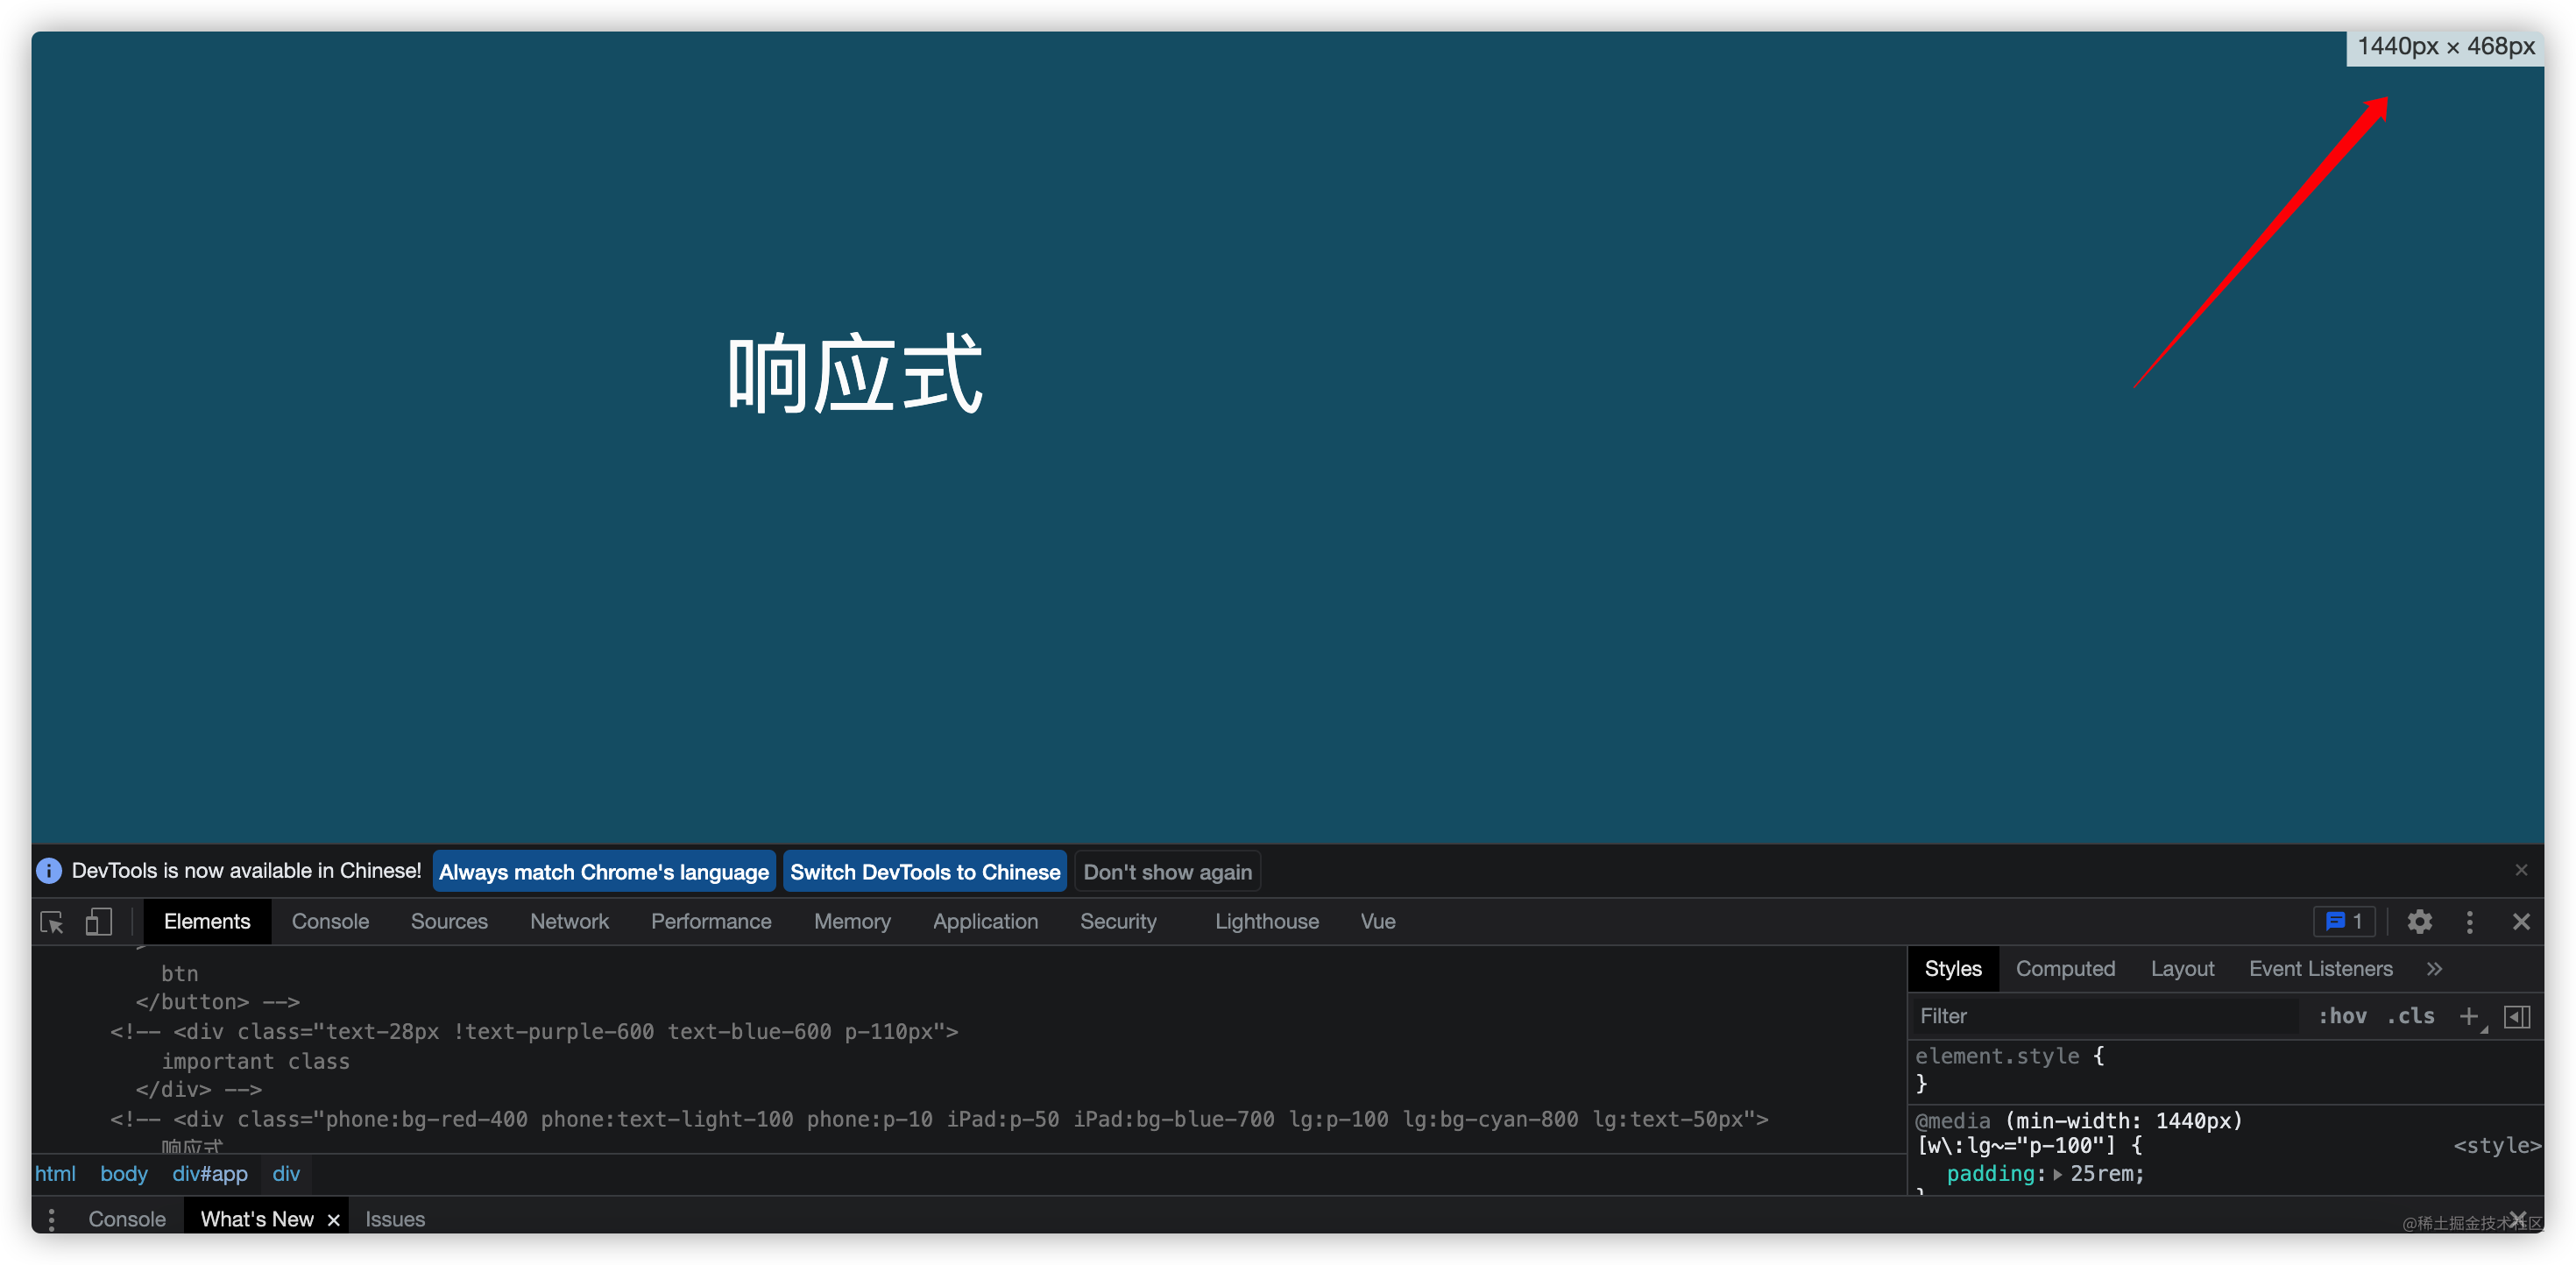The width and height of the screenshot is (2576, 1265).
Task: Click the Switch DevTools to Chinese button
Action: 924,871
